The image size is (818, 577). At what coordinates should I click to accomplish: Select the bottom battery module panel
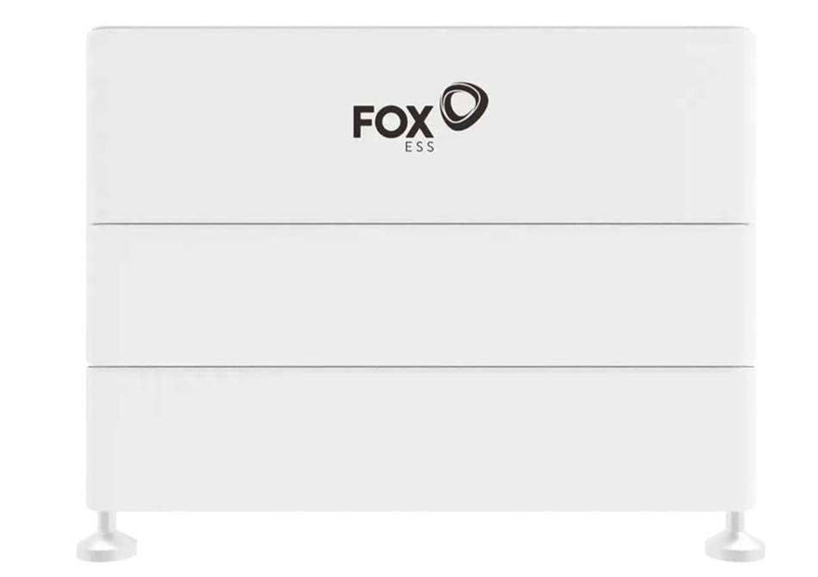[x=422, y=436]
